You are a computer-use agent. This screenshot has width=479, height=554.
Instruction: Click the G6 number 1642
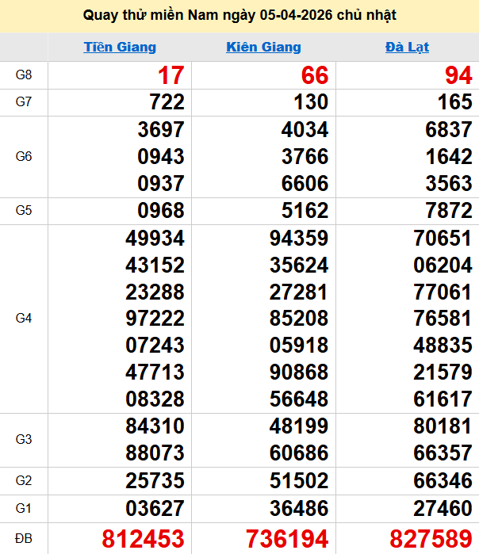tap(449, 156)
